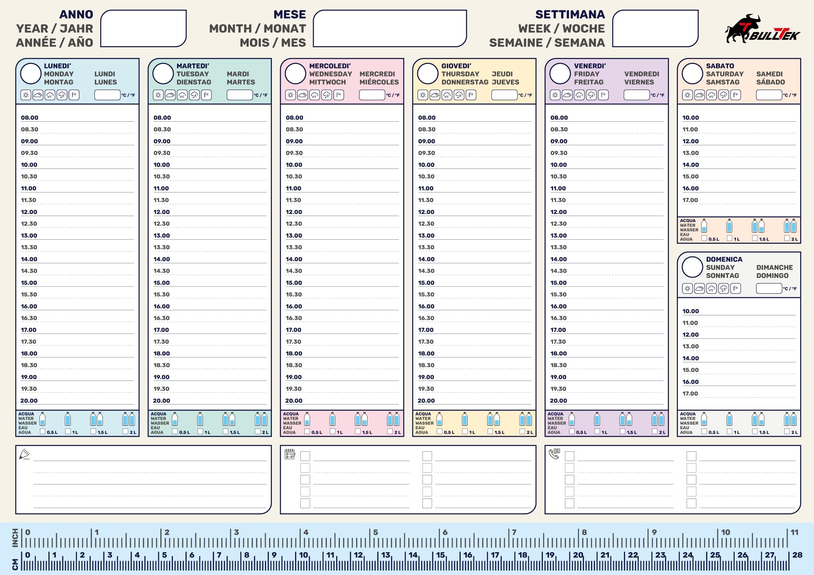The height and width of the screenshot is (575, 814).
Task: Check Saturday's 2 L water box
Action: click(787, 238)
